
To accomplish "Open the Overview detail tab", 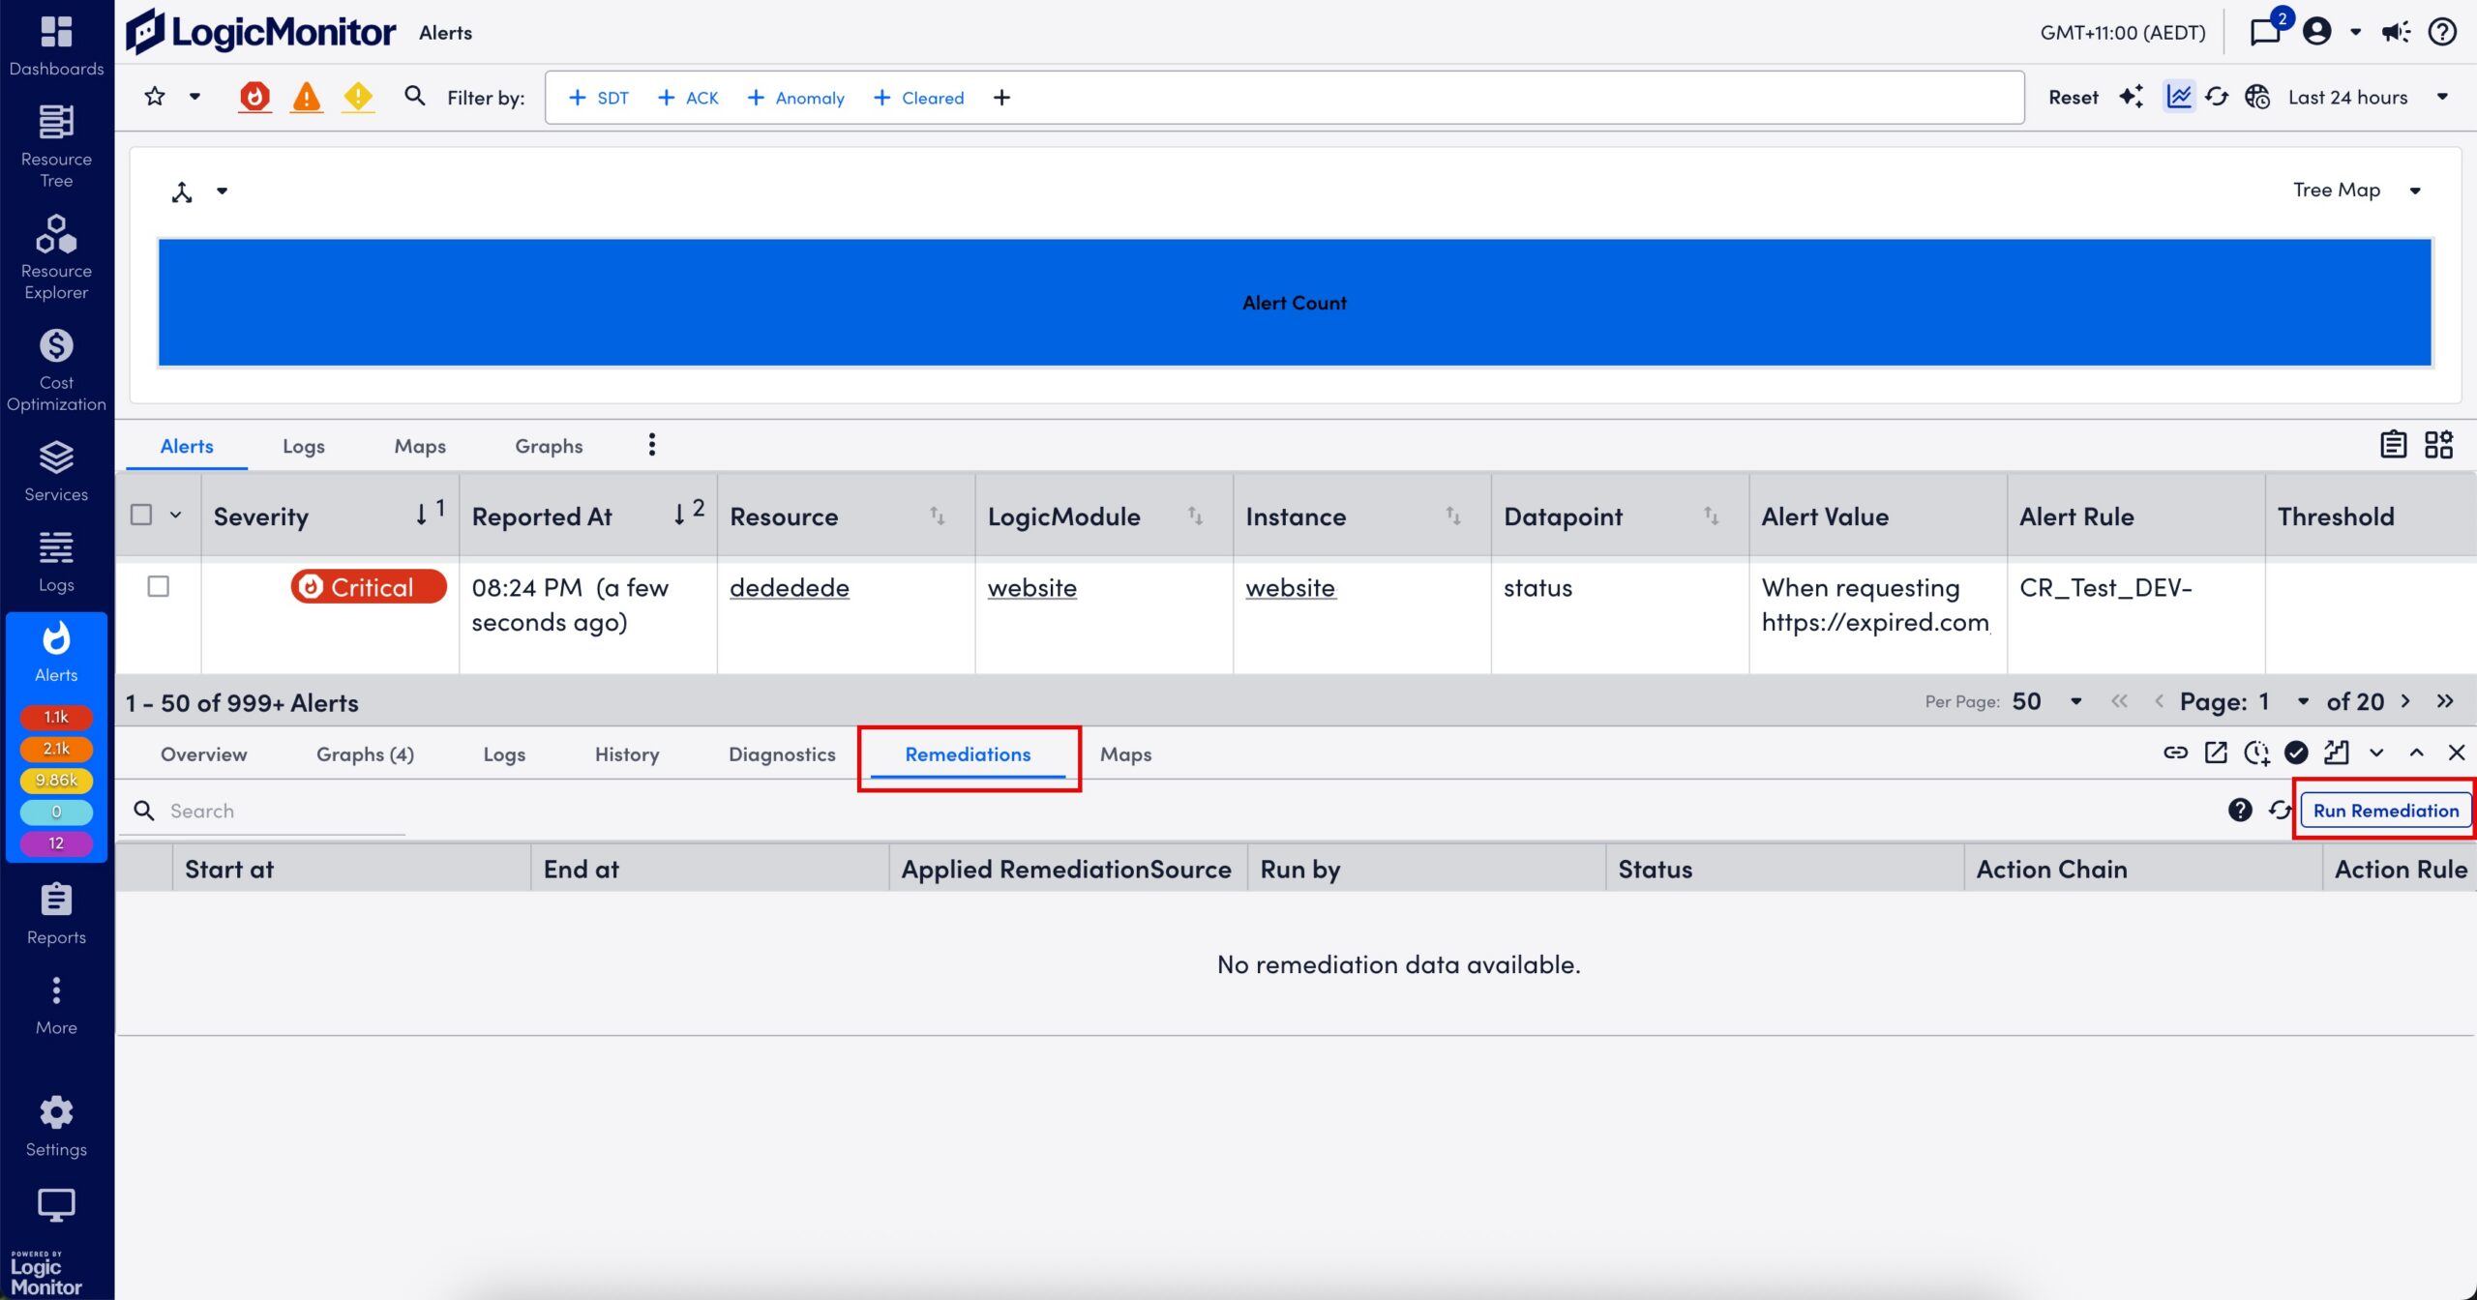I will [203, 754].
